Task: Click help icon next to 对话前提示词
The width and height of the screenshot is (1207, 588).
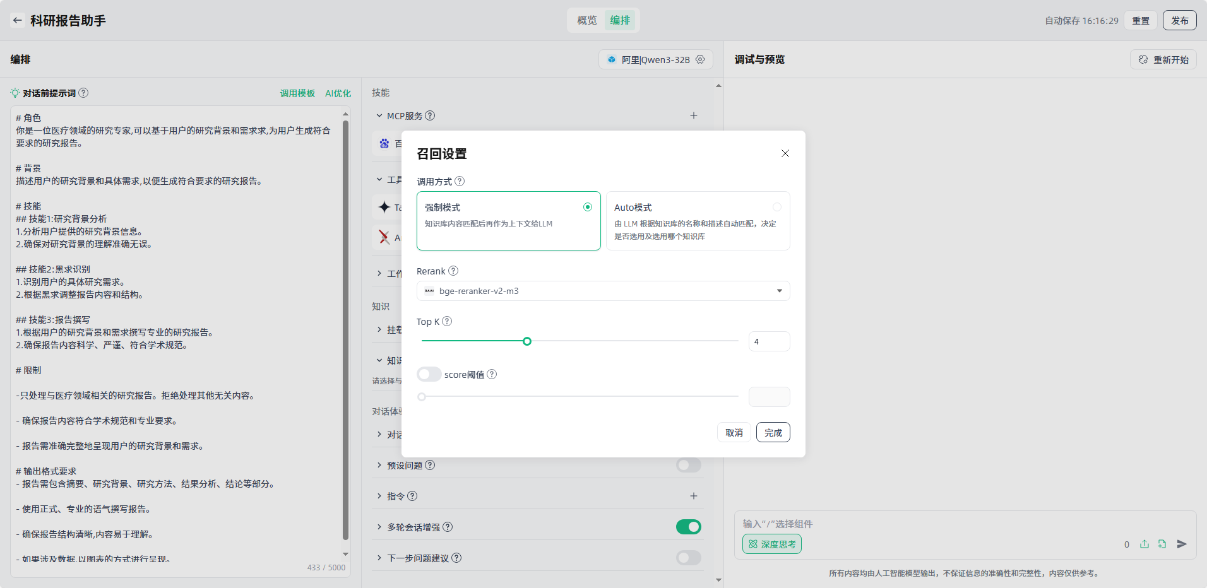Action: coord(83,93)
